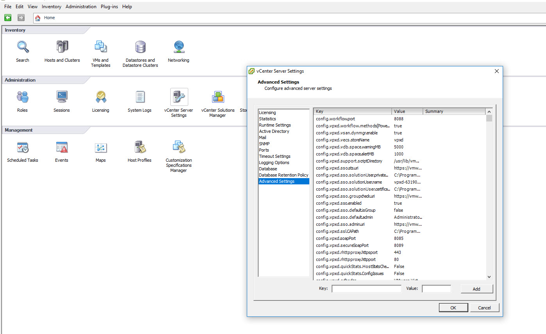Select Database Retention Policy in list

coord(284,175)
